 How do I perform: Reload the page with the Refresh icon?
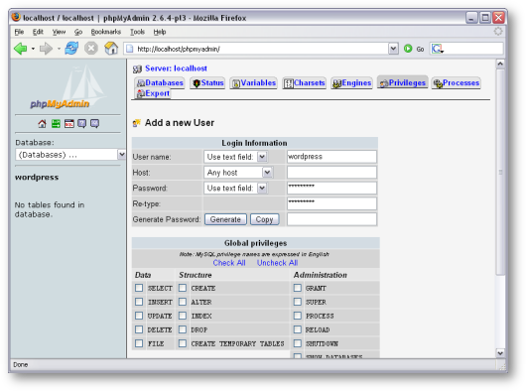[x=71, y=49]
